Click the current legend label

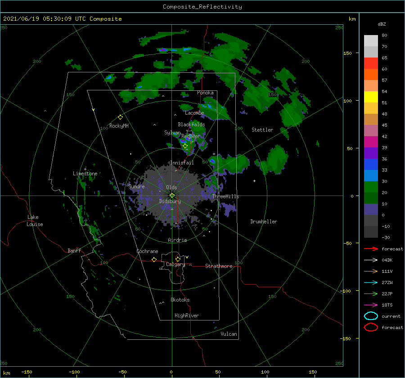click(x=391, y=316)
